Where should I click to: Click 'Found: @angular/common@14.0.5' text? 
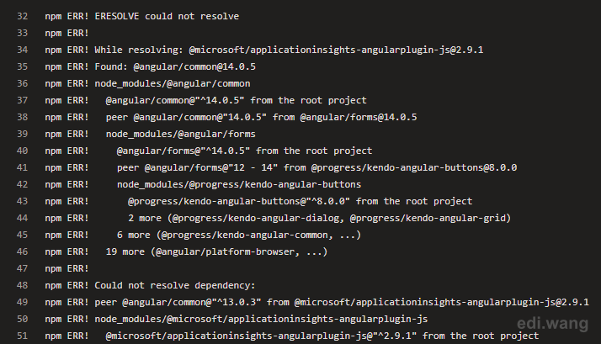175,66
